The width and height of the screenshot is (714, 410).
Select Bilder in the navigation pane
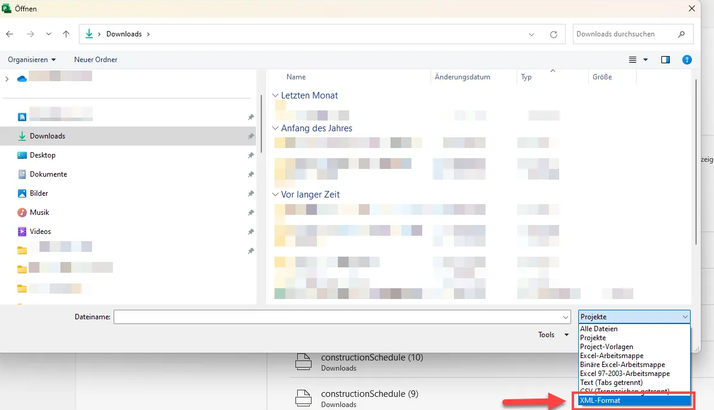(x=39, y=193)
